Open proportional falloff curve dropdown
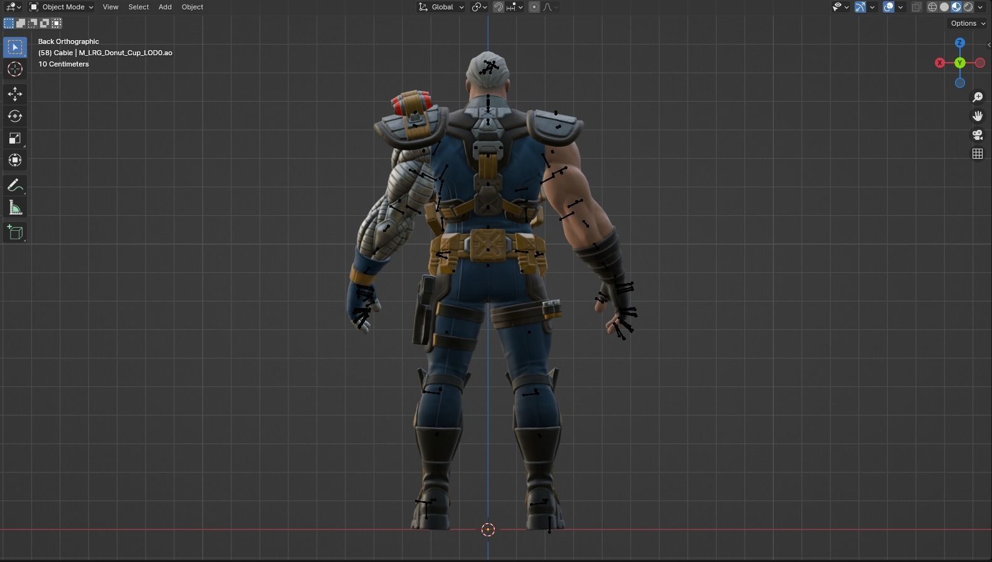Screen dimensions: 992x562 551,7
